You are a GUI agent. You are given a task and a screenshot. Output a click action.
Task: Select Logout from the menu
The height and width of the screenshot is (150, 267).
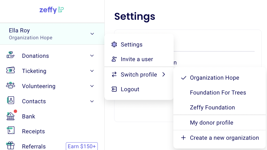tap(130, 89)
